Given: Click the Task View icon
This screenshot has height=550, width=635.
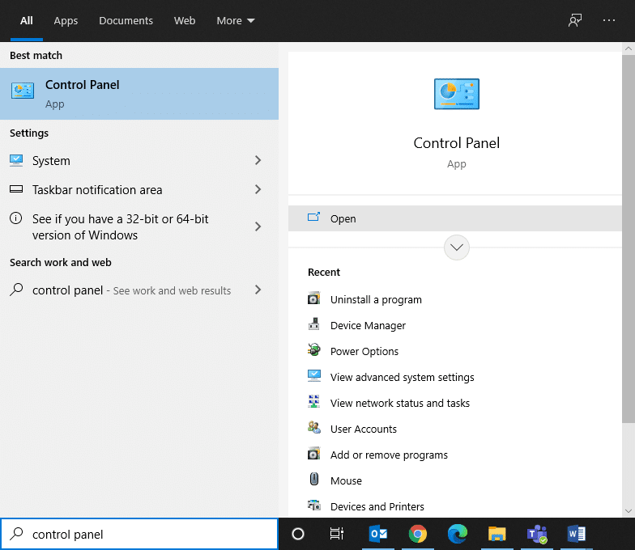Looking at the screenshot, I should [x=337, y=534].
